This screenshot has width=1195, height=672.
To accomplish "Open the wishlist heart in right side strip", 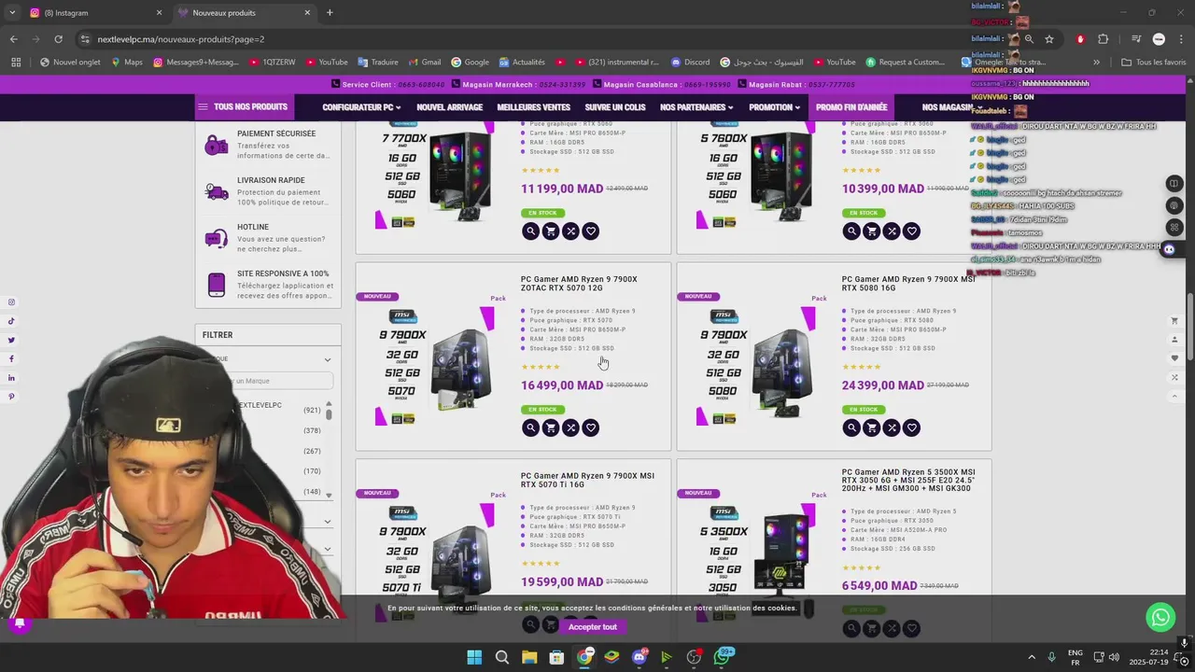I will (x=1174, y=358).
